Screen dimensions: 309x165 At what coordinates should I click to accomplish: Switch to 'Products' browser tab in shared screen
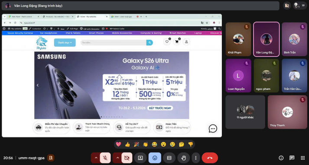(x=58, y=17)
